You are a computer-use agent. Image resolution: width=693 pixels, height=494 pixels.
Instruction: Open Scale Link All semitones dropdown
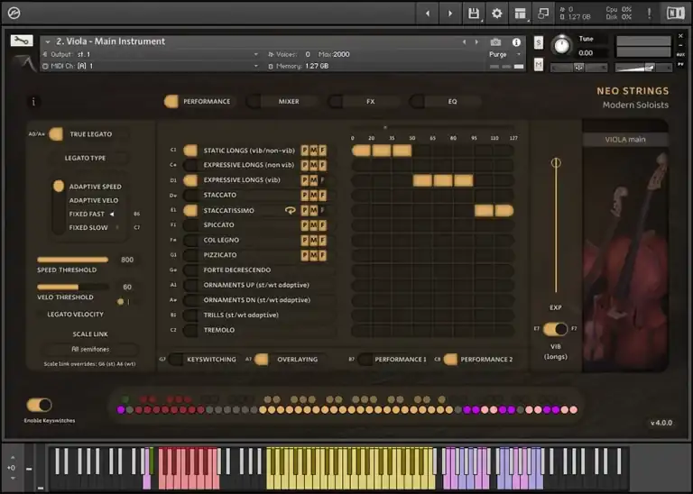(90, 349)
